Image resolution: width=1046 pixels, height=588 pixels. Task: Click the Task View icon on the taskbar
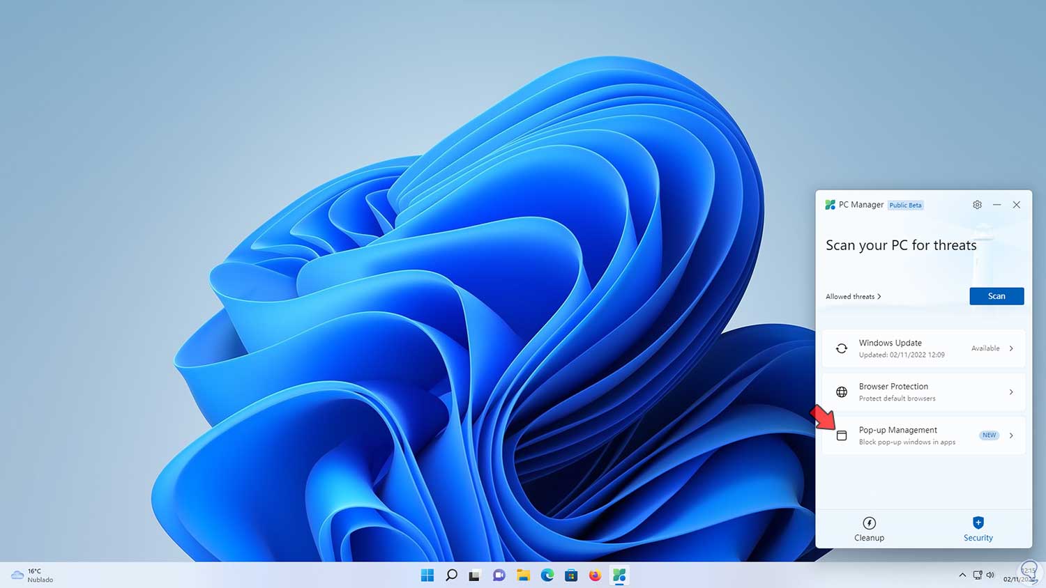475,575
